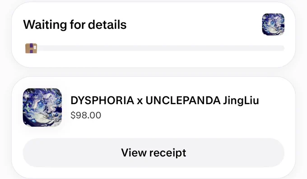Tap the purple tape on the package icon
This screenshot has height=179, width=307.
(x=31, y=48)
